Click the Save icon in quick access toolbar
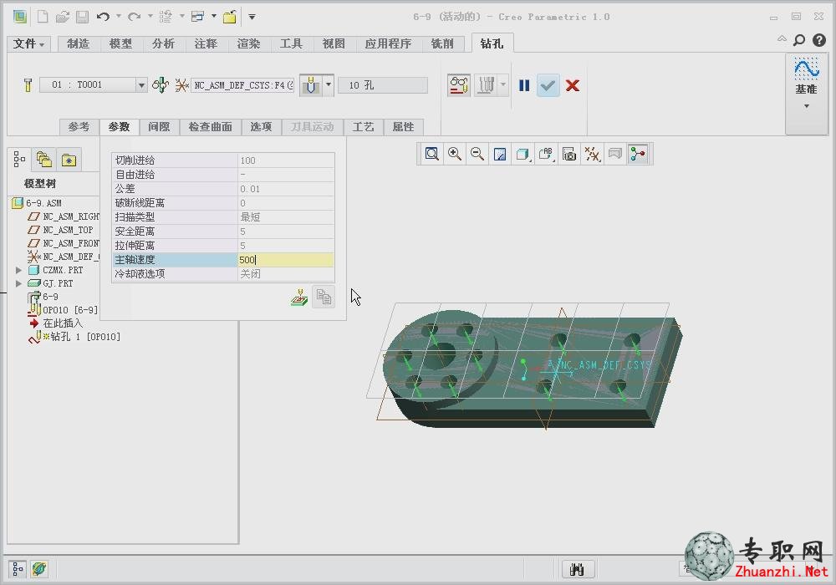Screen dimensions: 836x585 point(82,17)
